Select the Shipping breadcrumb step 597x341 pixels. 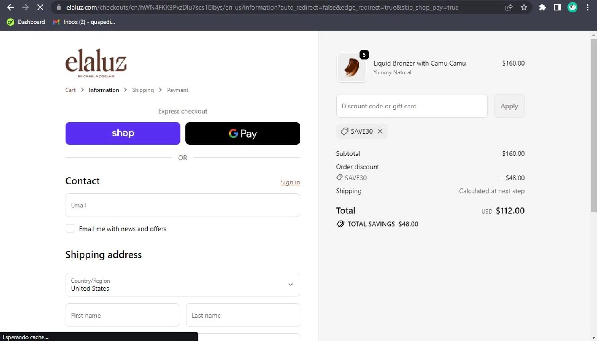point(143,90)
